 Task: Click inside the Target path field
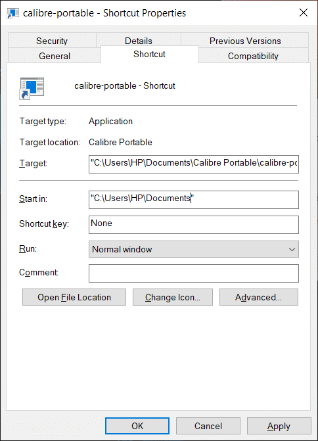pyautogui.click(x=194, y=164)
